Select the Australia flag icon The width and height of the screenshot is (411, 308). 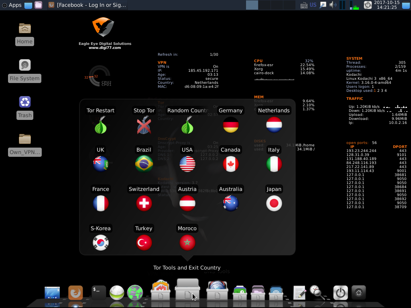pyautogui.click(x=231, y=203)
